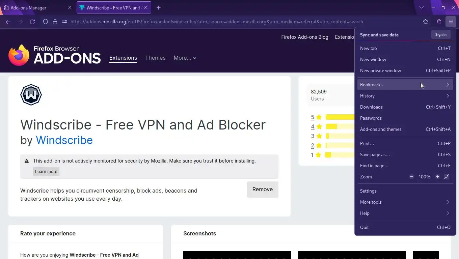The width and height of the screenshot is (459, 259).
Task: Choose New tab from the menu
Action: (x=405, y=48)
